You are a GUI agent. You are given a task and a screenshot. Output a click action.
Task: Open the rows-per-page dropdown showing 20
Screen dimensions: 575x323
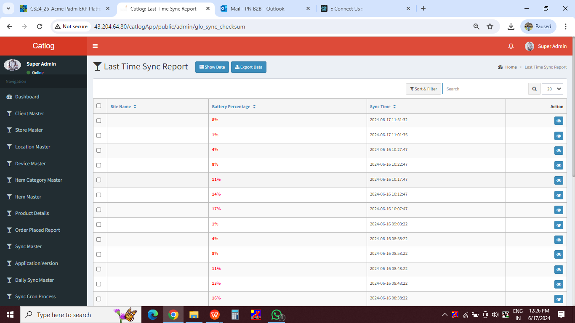coord(552,89)
